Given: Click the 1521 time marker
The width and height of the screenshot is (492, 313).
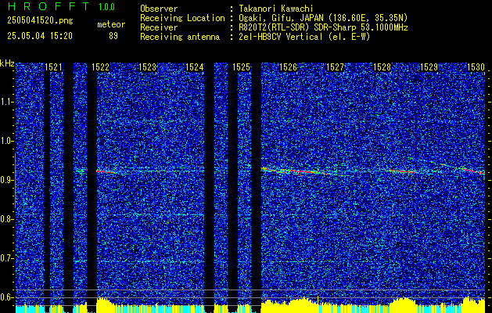Looking at the screenshot, I should [x=54, y=67].
